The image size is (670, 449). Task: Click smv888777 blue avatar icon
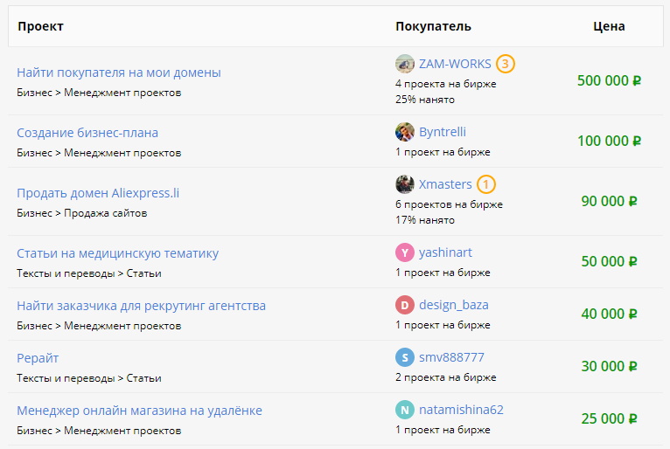(x=404, y=357)
